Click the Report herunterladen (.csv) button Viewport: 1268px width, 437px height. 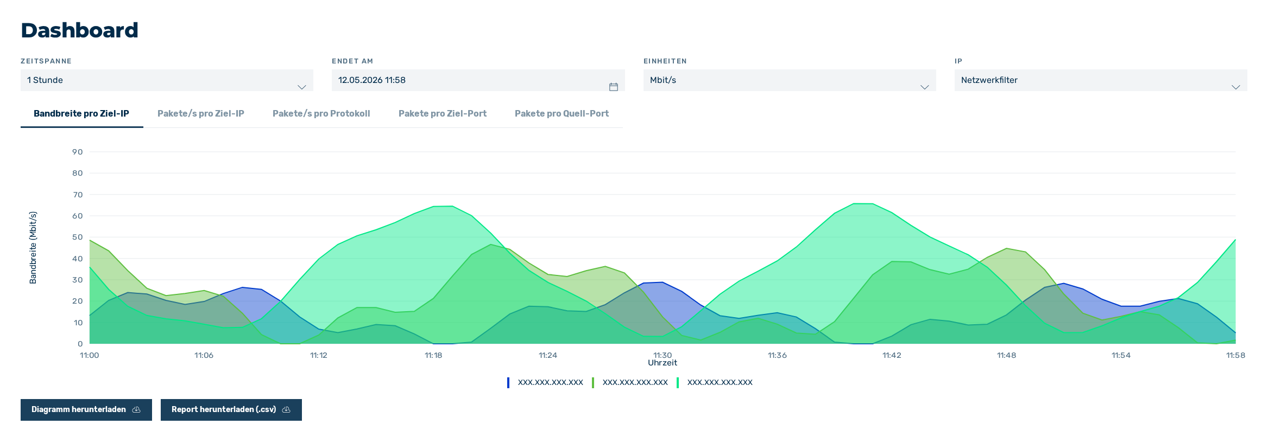pos(231,410)
